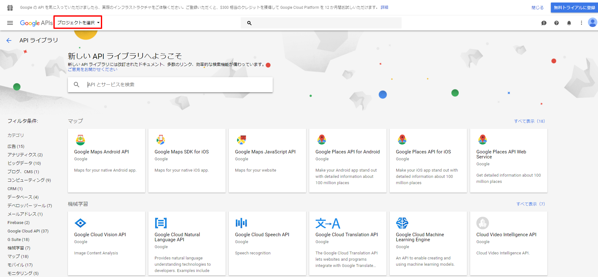Show all maps APIs via すべて表示 (18)
The image size is (598, 277).
(529, 121)
